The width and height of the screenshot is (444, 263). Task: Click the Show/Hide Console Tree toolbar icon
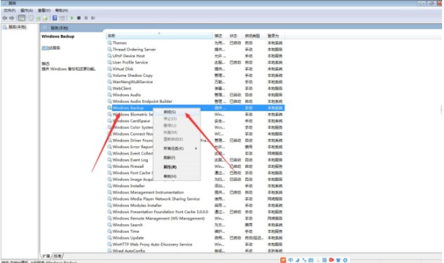22,18
